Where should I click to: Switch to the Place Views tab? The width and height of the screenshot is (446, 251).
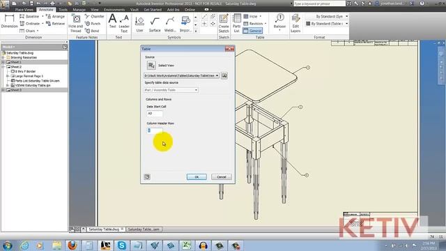[x=24, y=10]
